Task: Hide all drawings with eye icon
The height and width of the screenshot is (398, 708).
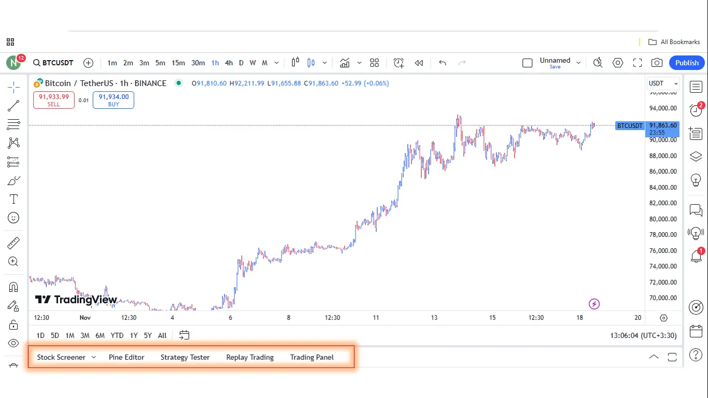Action: point(13,343)
